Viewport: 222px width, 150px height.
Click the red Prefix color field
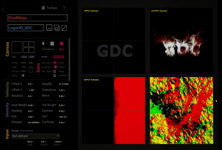pyautogui.click(x=58, y=57)
